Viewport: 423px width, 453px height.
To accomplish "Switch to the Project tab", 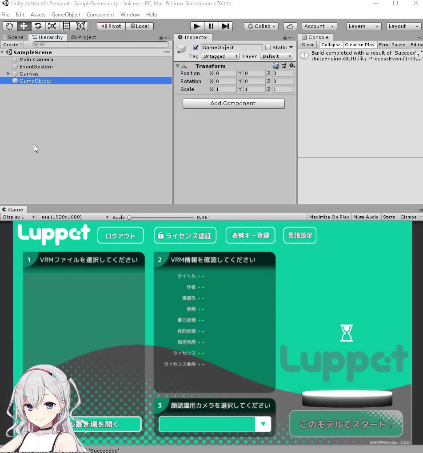I will pos(84,38).
